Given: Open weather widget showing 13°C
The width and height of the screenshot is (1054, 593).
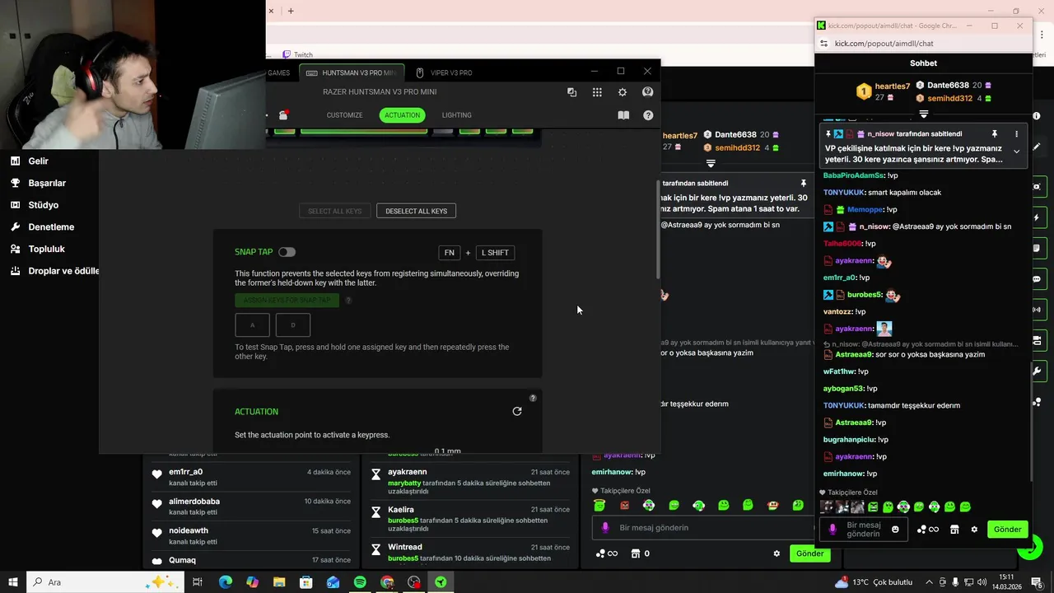Looking at the screenshot, I should (x=874, y=582).
